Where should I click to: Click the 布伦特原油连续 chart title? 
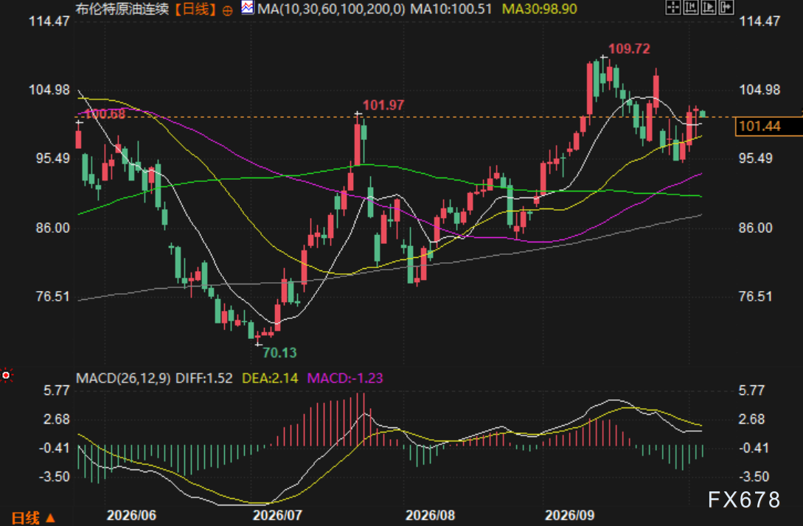(x=122, y=10)
